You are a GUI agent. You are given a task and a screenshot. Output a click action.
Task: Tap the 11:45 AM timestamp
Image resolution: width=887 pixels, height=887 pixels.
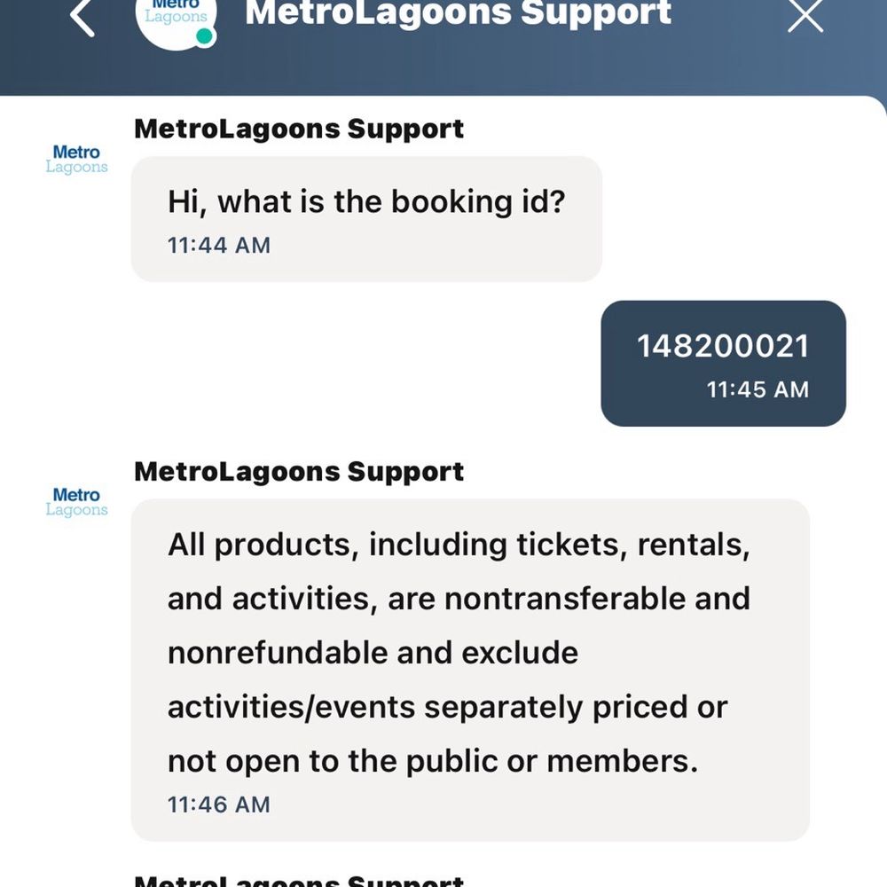758,389
